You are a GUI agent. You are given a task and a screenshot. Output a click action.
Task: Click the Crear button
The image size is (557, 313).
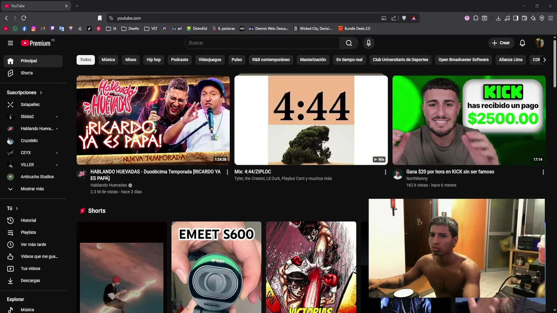pos(501,43)
